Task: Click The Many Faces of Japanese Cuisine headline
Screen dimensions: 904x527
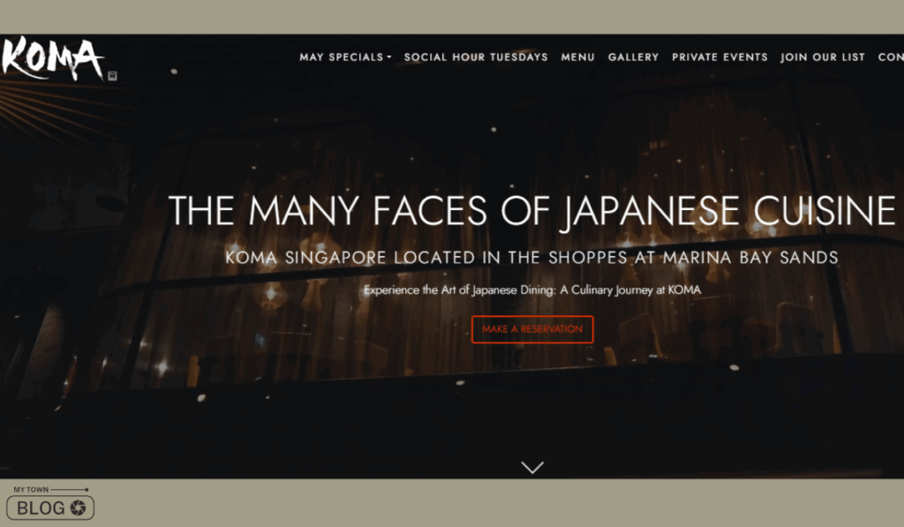Action: (x=531, y=210)
